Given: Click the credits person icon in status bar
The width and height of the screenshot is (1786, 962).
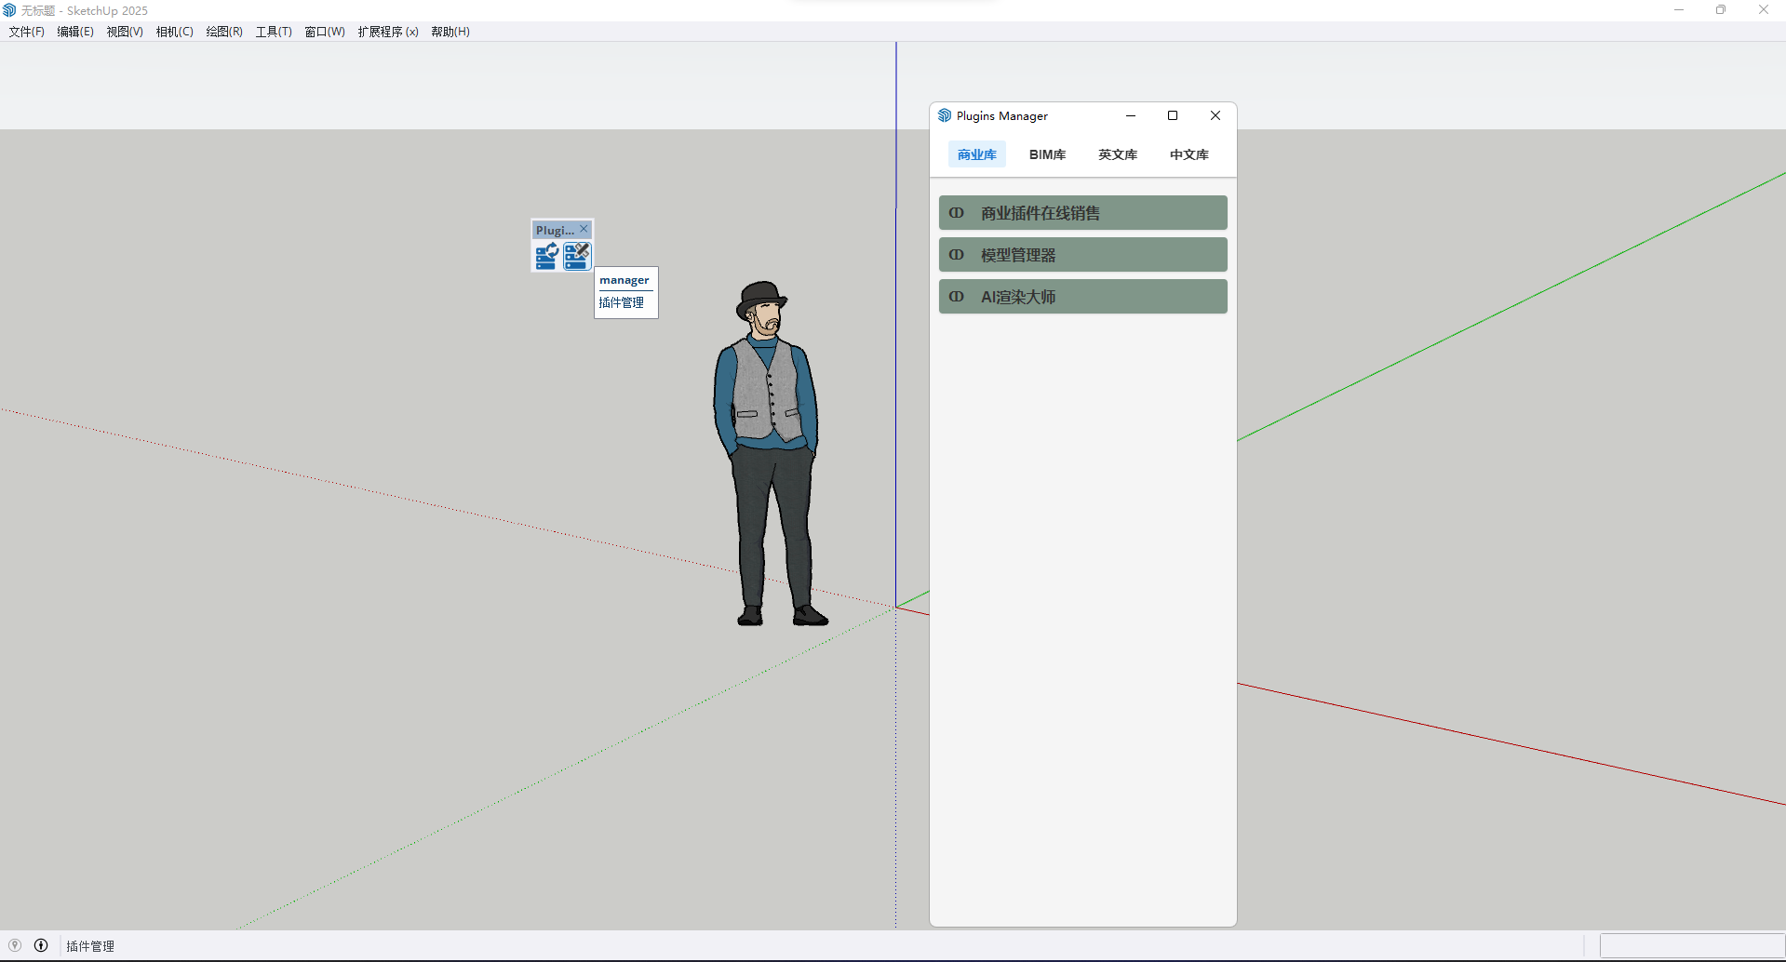Looking at the screenshot, I should (41, 945).
